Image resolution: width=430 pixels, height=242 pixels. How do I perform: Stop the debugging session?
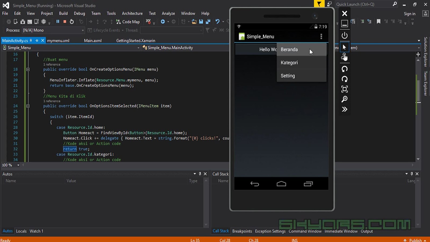pyautogui.click(x=64, y=22)
